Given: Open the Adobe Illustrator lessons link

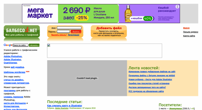Looking at the screenshot, I should [12, 60].
